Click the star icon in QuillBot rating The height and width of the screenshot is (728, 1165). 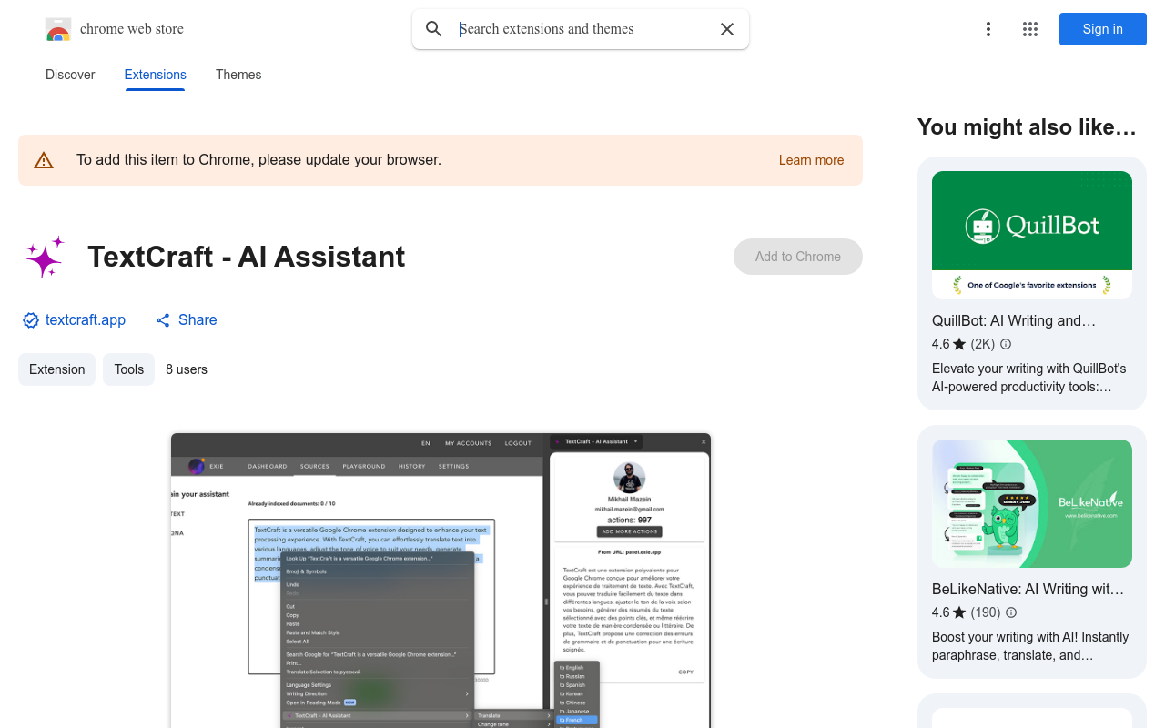click(959, 344)
